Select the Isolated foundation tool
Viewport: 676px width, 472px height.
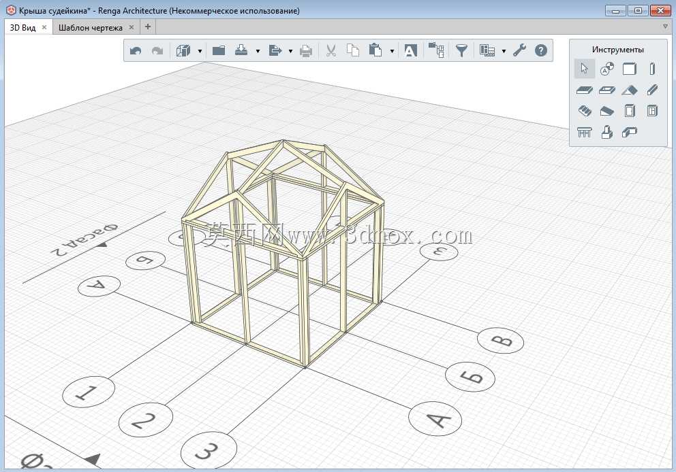(607, 132)
